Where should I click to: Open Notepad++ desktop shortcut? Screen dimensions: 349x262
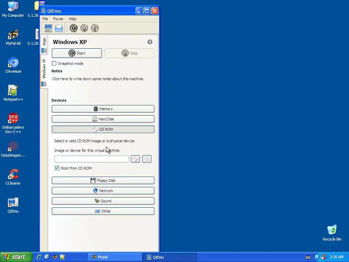[x=13, y=93]
